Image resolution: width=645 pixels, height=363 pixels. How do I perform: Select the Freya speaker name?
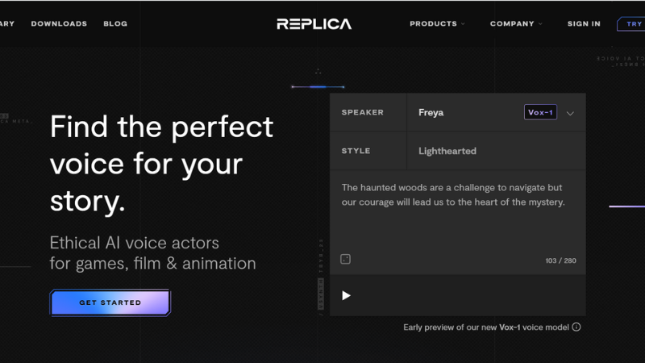[x=431, y=112]
